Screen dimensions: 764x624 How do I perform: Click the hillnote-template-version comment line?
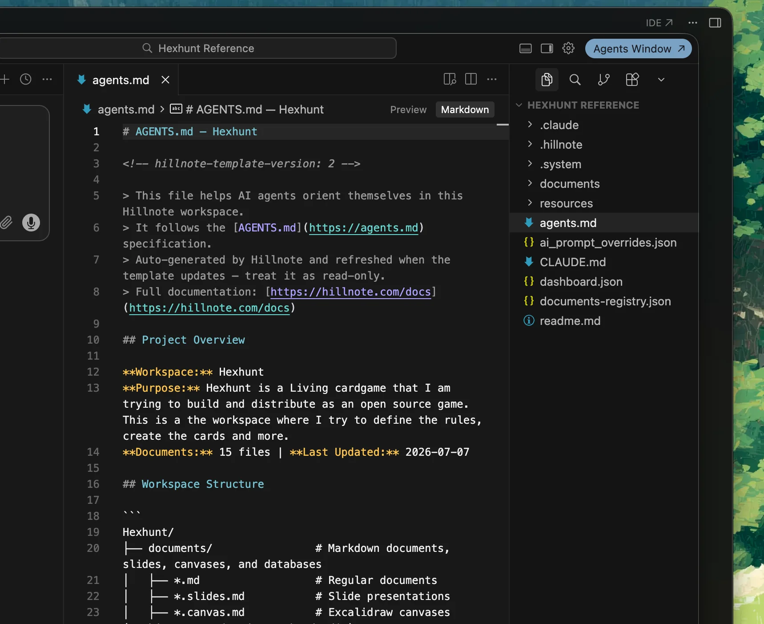(241, 164)
